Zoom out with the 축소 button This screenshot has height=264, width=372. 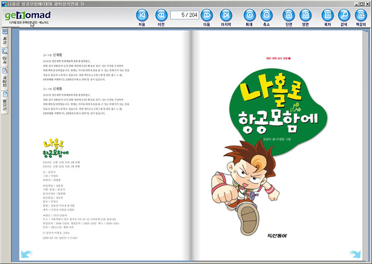click(267, 15)
